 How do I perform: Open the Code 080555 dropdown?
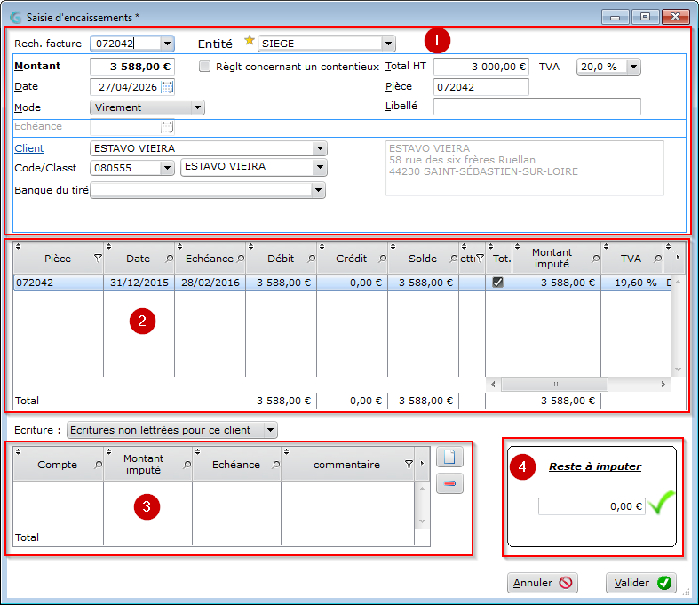[167, 168]
